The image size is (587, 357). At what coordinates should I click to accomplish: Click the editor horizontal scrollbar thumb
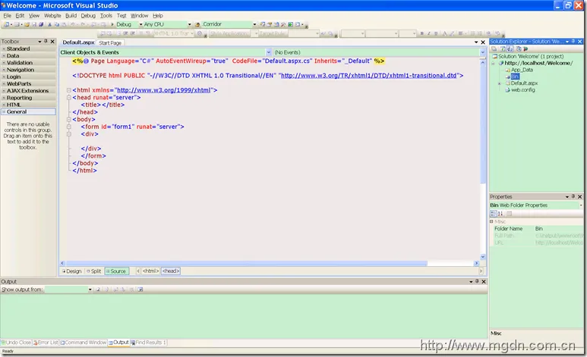tap(246, 263)
